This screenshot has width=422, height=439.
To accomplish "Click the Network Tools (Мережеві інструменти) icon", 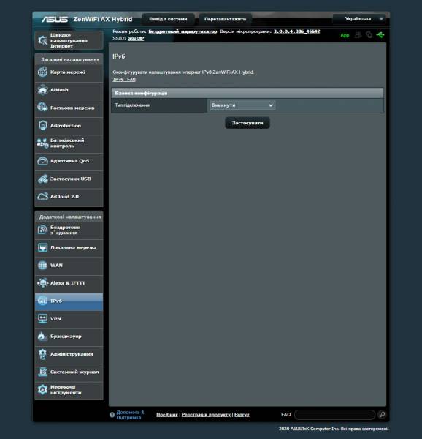I will (x=42, y=390).
